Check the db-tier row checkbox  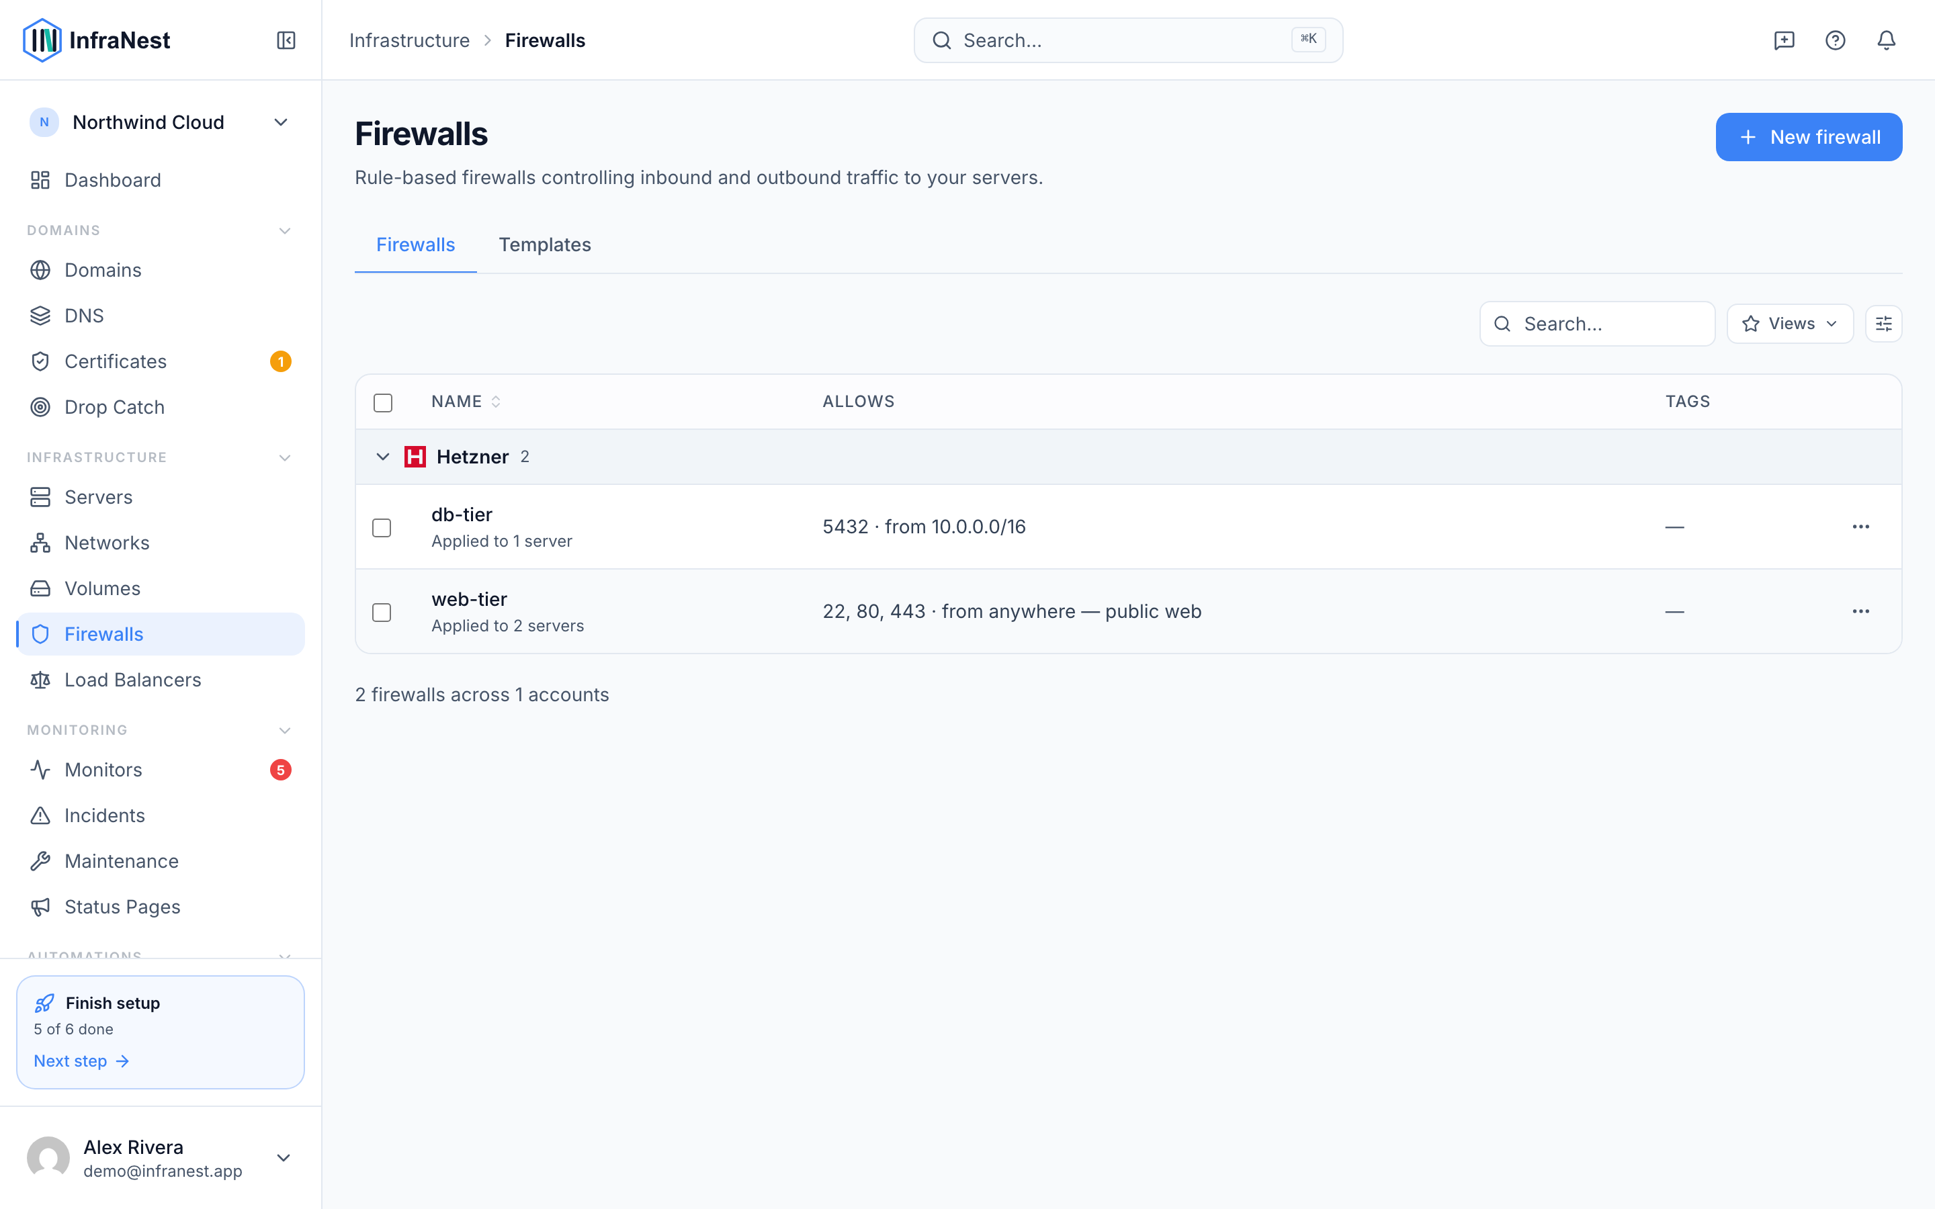point(382,528)
